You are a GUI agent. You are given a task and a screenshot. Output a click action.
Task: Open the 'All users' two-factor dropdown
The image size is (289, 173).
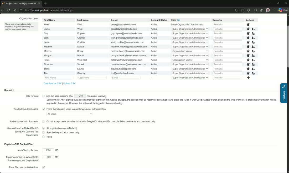[x=69, y=114]
